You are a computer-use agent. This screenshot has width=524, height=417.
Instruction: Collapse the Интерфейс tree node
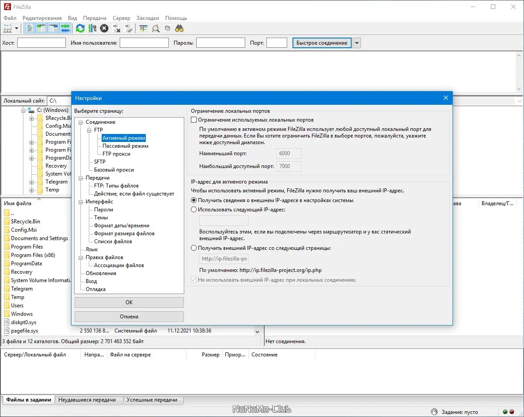pyautogui.click(x=80, y=202)
